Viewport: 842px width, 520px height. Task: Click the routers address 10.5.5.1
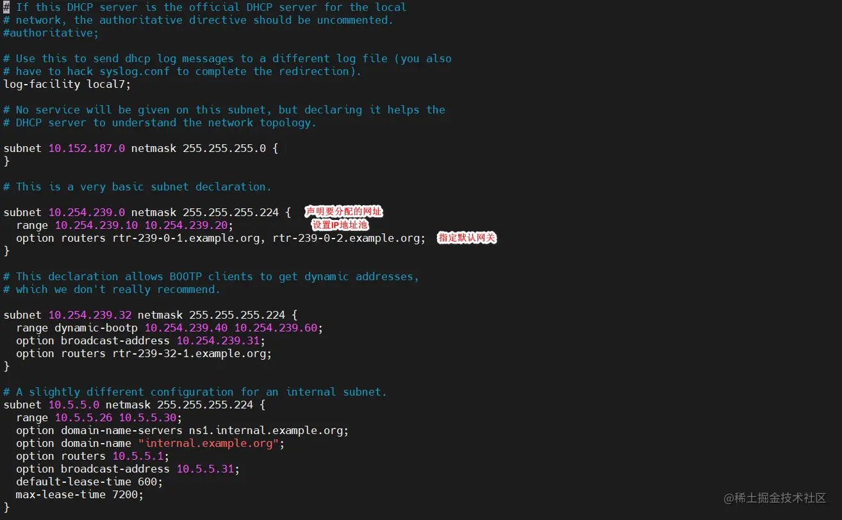click(x=138, y=456)
